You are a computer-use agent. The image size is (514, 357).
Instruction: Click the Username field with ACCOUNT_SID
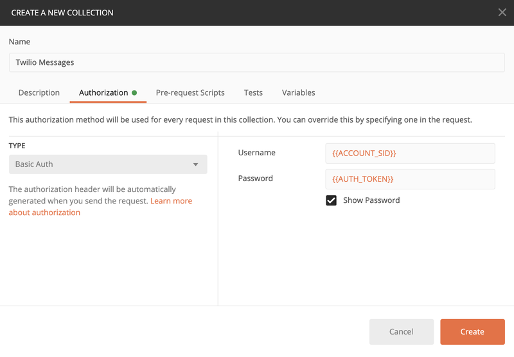410,153
